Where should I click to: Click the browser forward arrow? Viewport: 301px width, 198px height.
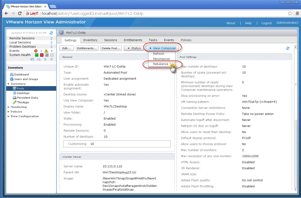pyautogui.click(x=13, y=13)
